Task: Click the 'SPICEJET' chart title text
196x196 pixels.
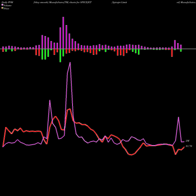Action: point(86,2)
